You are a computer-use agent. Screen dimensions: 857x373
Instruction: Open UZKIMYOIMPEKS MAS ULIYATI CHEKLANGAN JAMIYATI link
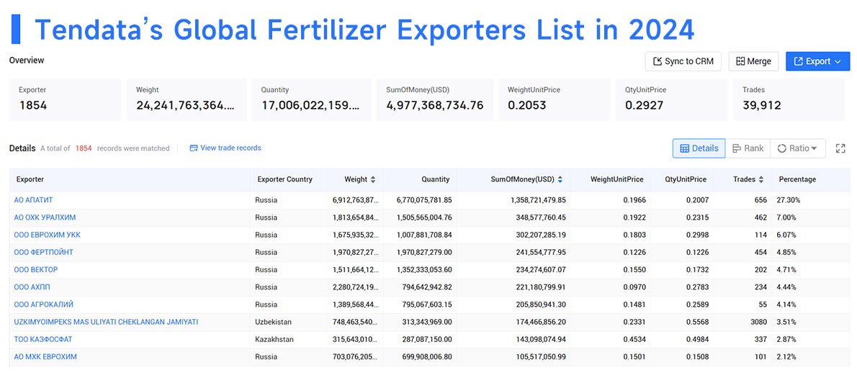tap(106, 322)
